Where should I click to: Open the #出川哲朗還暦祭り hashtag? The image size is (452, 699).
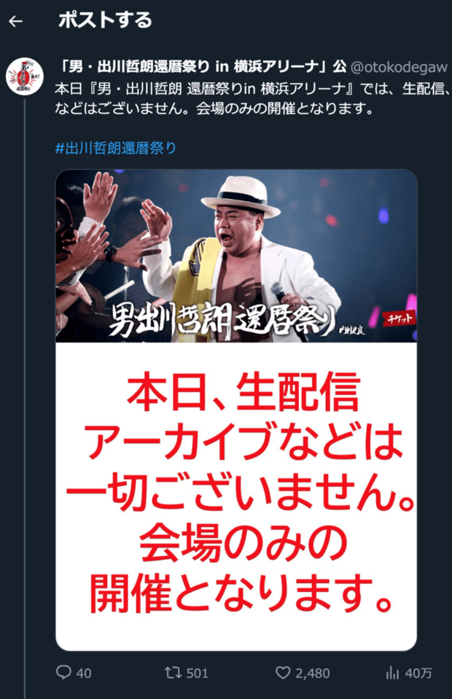click(x=116, y=148)
